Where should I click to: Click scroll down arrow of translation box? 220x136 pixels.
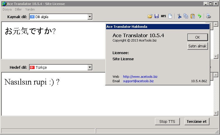(x=216, y=113)
